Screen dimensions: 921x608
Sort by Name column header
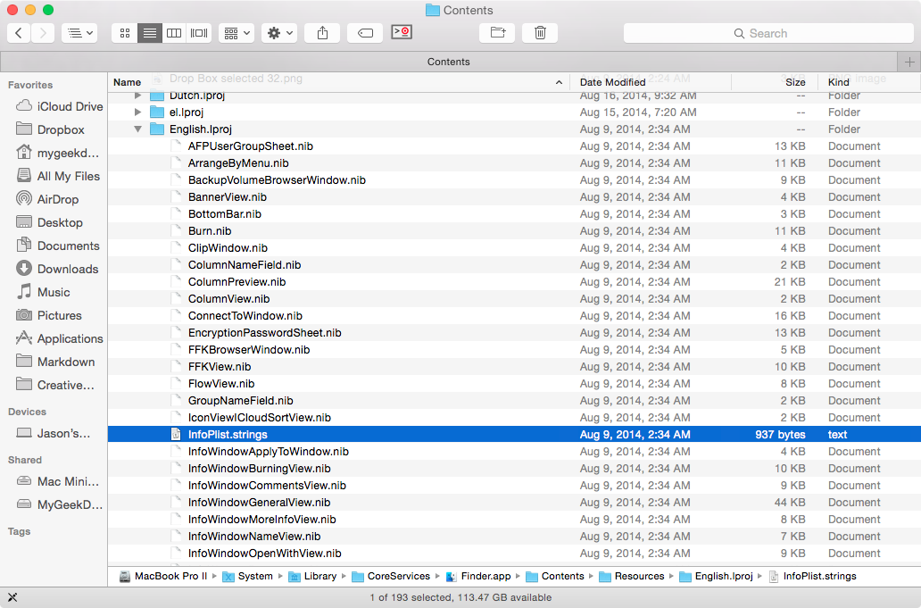pyautogui.click(x=338, y=82)
